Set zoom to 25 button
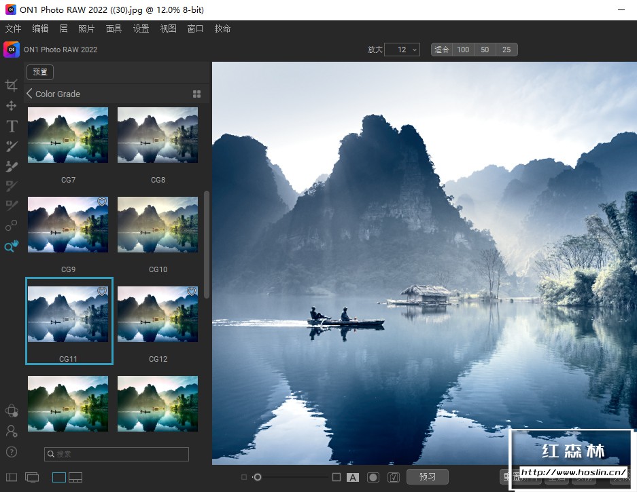The width and height of the screenshot is (637, 492). 506,50
